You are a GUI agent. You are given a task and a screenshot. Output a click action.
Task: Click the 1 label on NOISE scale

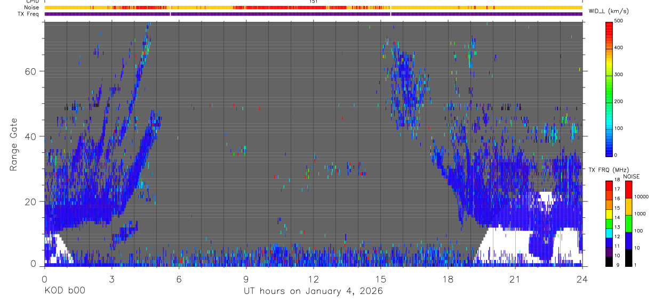coord(635,265)
